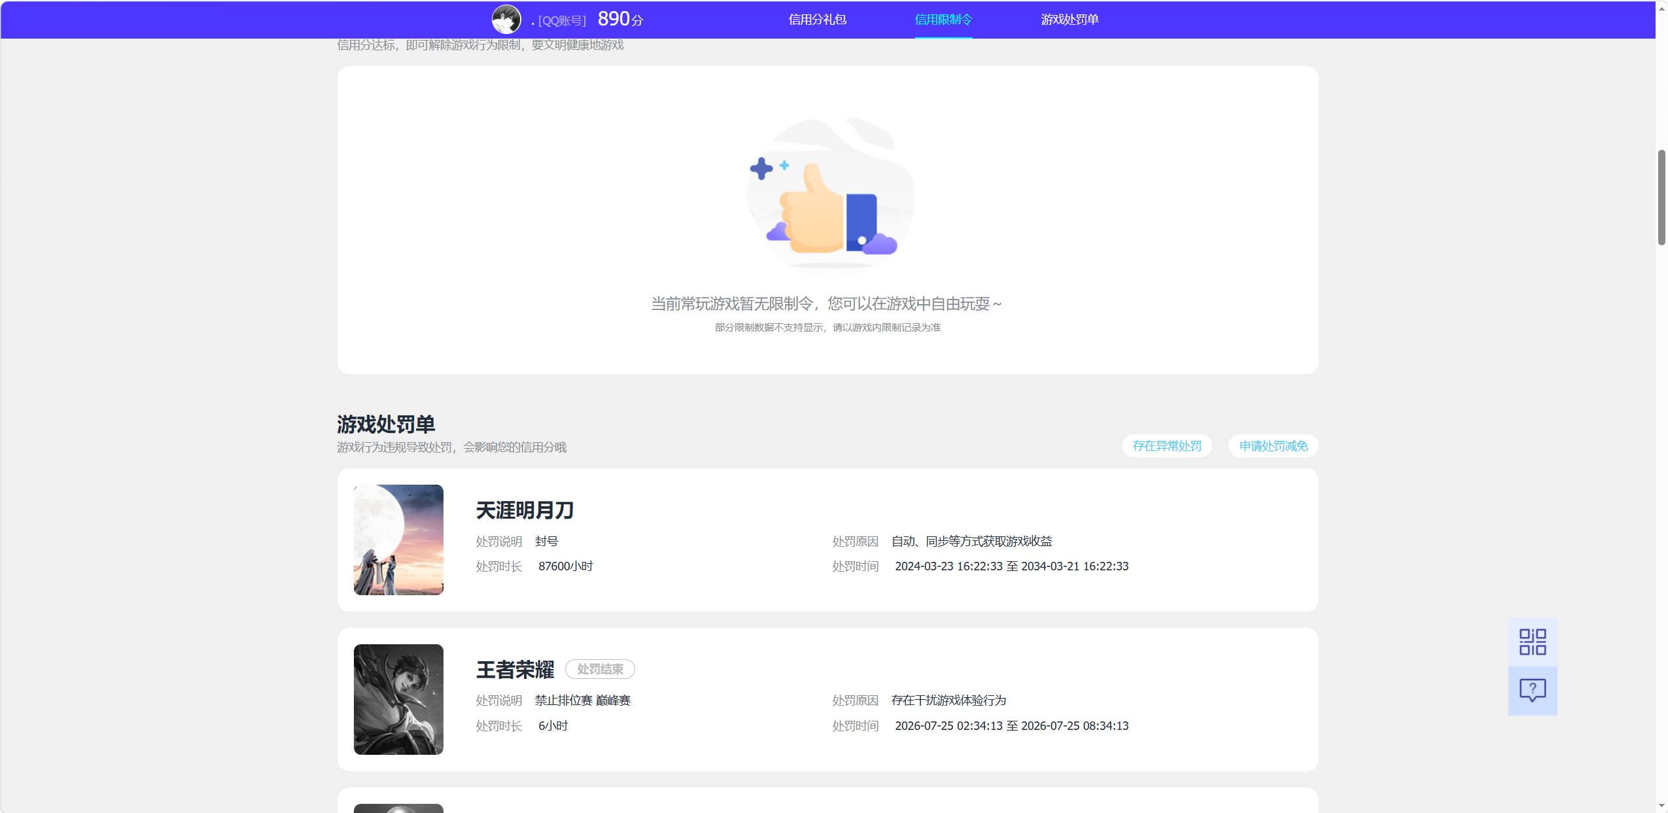Click the [QQ账号] account label
The height and width of the screenshot is (813, 1668).
pos(562,21)
